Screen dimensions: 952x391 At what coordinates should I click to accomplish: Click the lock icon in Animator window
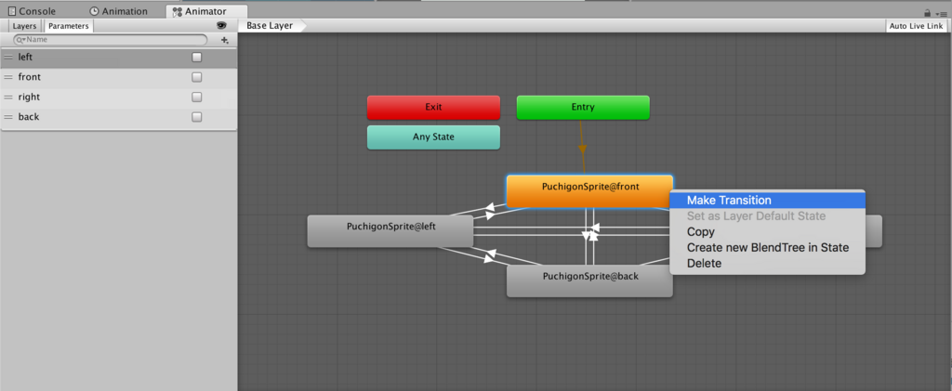click(x=927, y=13)
